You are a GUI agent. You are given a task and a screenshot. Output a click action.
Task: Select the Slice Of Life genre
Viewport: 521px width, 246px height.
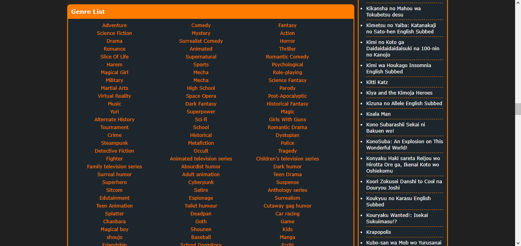tap(114, 56)
